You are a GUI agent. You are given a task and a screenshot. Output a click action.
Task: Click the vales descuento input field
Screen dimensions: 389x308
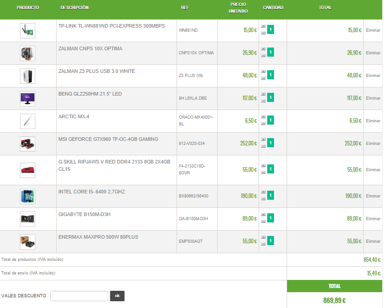(x=79, y=296)
